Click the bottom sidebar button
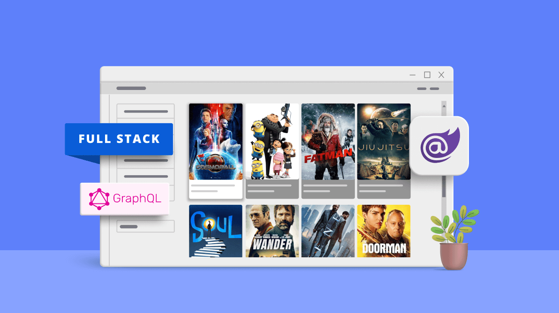The width and height of the screenshot is (559, 313). (146, 226)
